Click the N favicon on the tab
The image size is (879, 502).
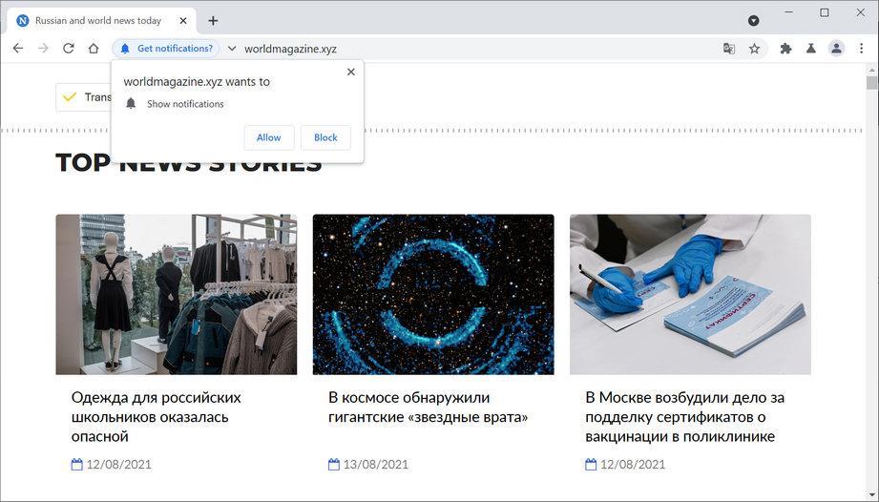22,21
